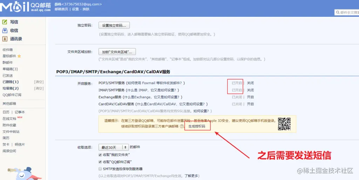Click 设置 header link

[x=75, y=9]
